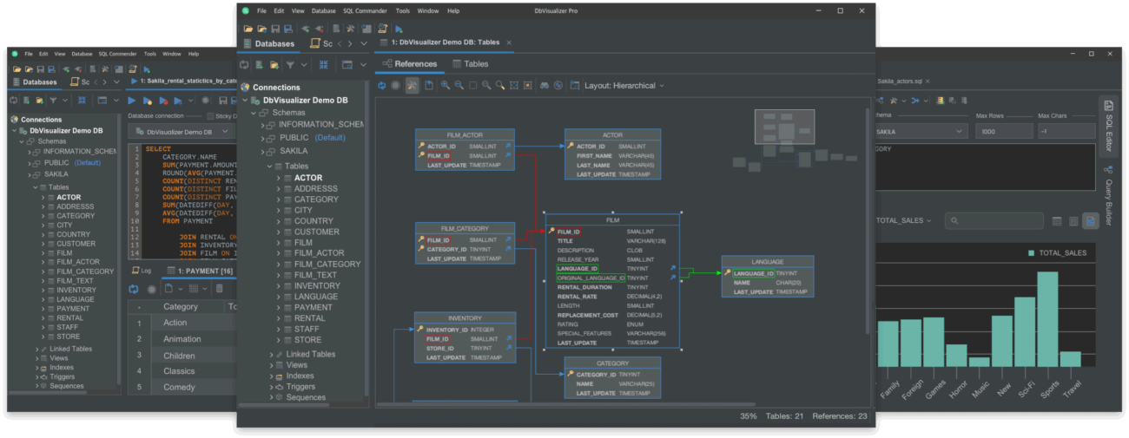Toggle the wrench settings button in diagram toolbar
The image size is (1129, 438).
coord(413,86)
